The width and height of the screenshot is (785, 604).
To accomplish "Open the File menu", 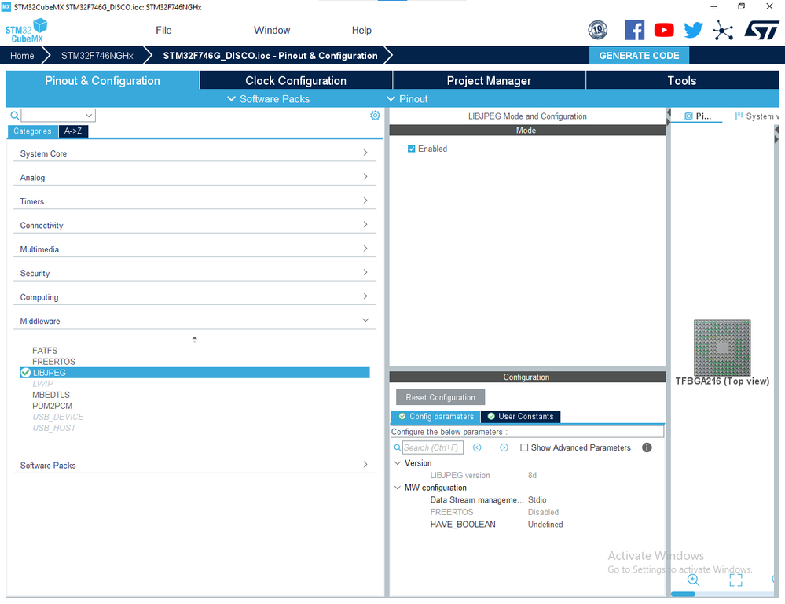I will [163, 30].
